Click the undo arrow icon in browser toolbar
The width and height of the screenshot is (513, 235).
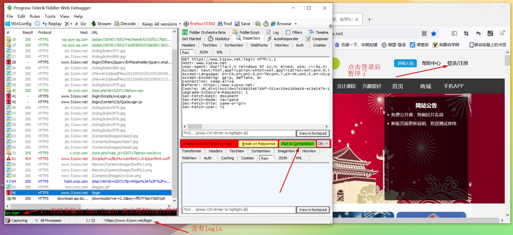pyautogui.click(x=478, y=33)
